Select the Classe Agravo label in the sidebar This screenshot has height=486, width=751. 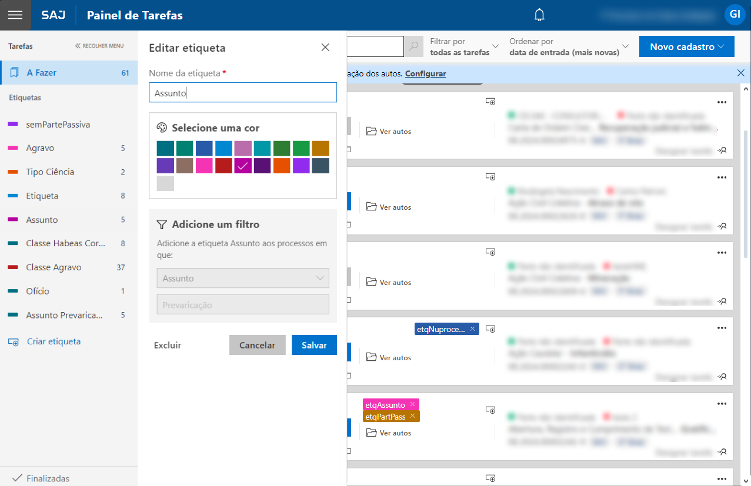pos(54,267)
